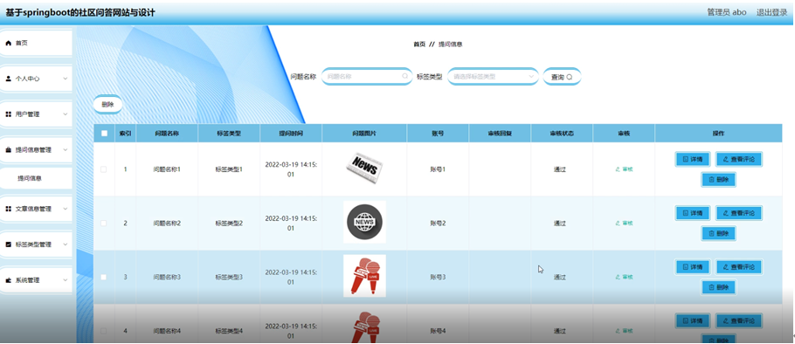Click the edit icon next to 审核 in row 2
Viewport: 795px width, 344px height.
(x=618, y=223)
